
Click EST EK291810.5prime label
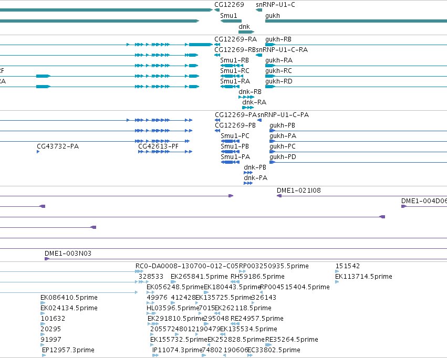(176, 319)
